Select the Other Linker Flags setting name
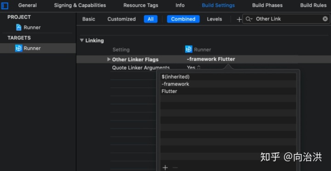Image resolution: width=331 pixels, height=171 pixels. coord(135,60)
